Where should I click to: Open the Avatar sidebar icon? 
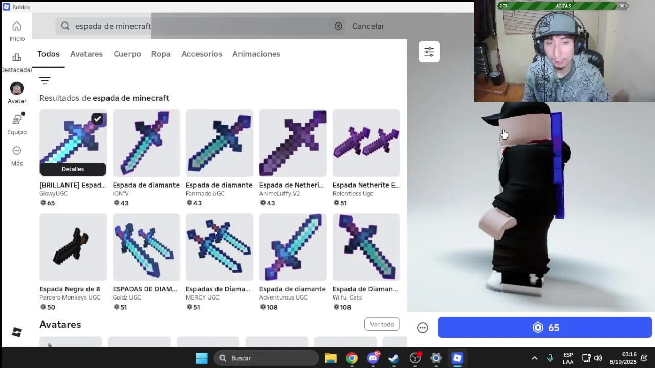tap(17, 88)
